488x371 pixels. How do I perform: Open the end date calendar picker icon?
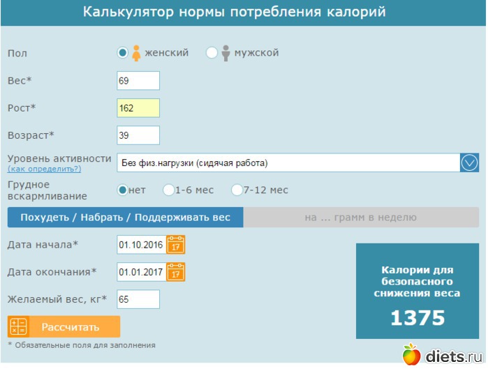click(177, 272)
